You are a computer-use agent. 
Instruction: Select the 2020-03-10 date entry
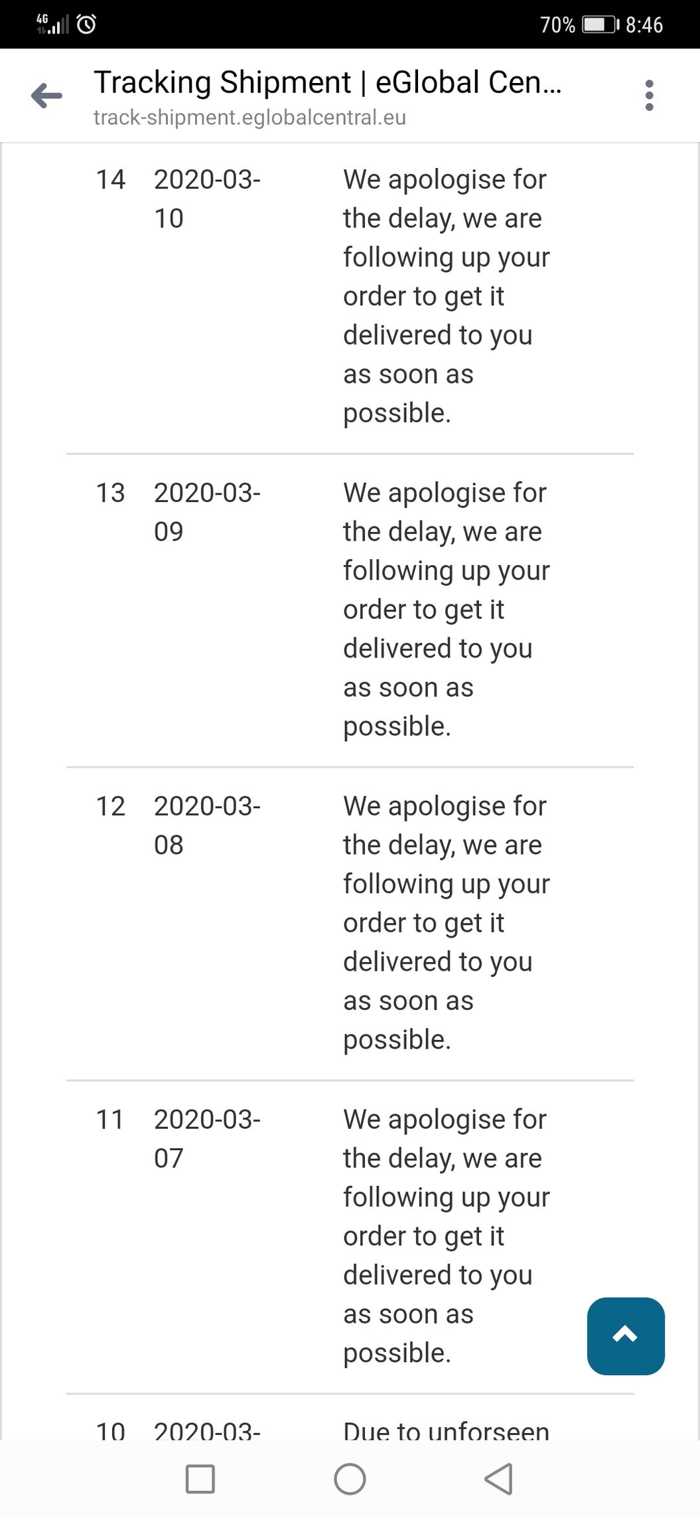(x=207, y=198)
